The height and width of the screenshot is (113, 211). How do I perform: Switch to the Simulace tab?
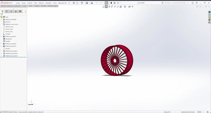pyautogui.click(x=44, y=6)
